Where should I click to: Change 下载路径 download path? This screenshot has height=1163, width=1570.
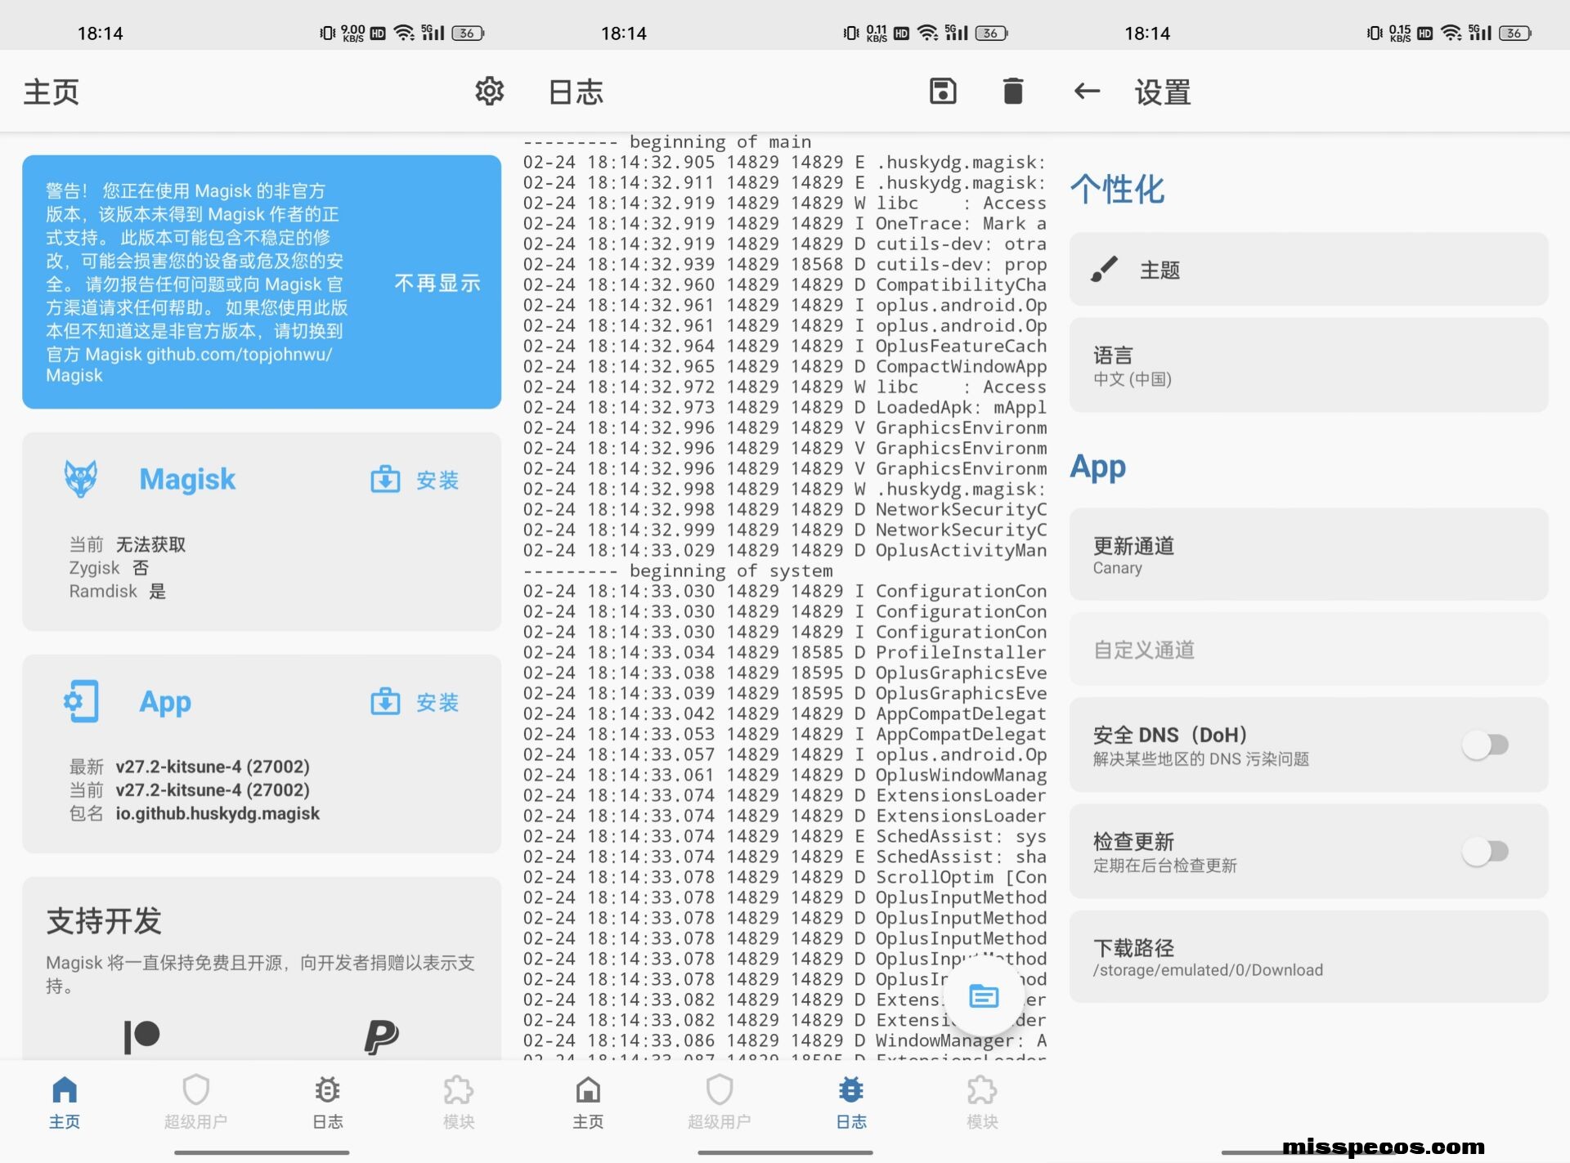(x=1308, y=957)
